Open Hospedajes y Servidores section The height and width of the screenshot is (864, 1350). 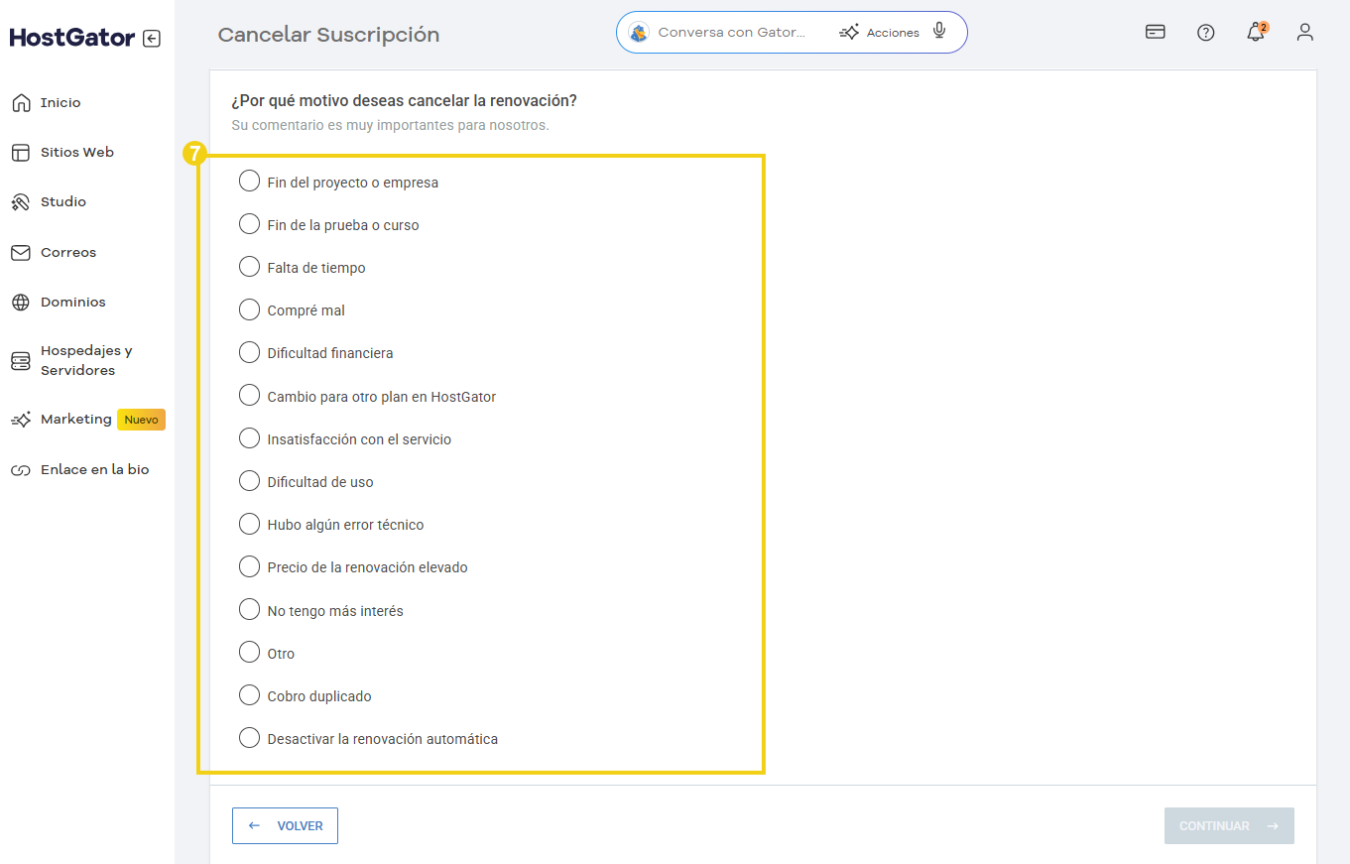[x=85, y=360]
